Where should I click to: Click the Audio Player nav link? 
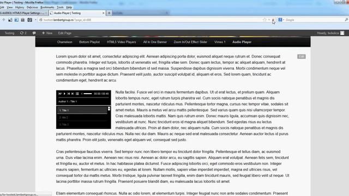tap(242, 42)
